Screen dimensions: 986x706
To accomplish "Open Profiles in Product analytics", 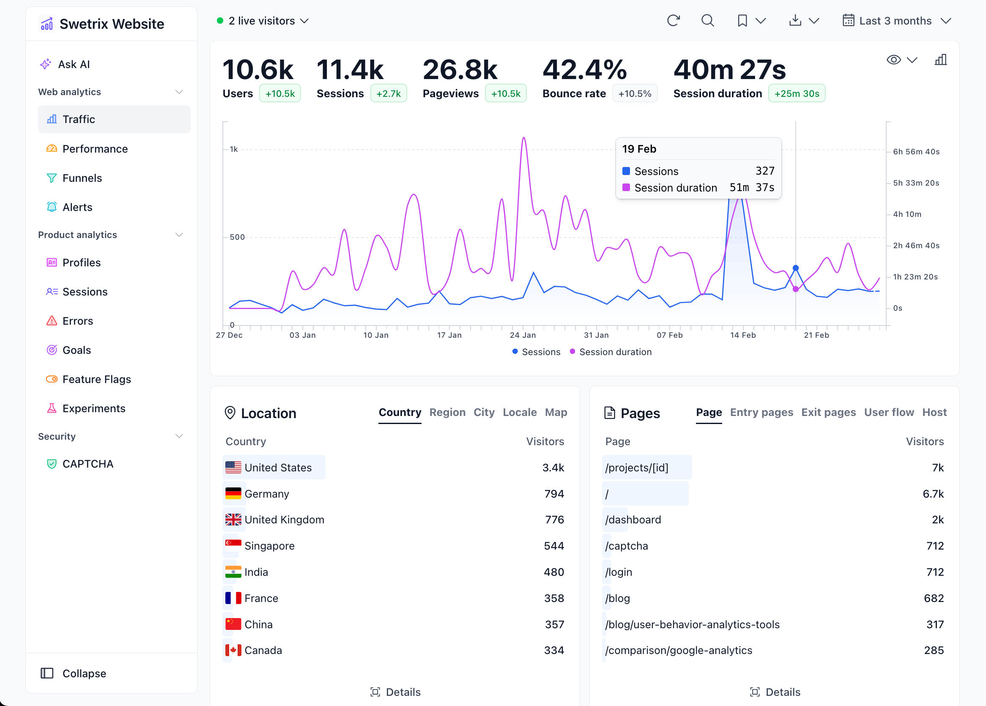I will coord(114,263).
